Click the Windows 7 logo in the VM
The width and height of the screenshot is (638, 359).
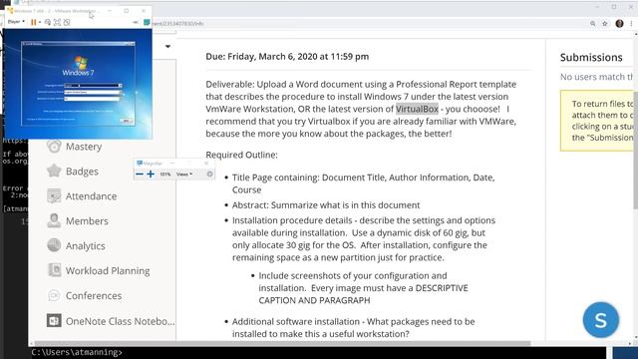point(81,63)
